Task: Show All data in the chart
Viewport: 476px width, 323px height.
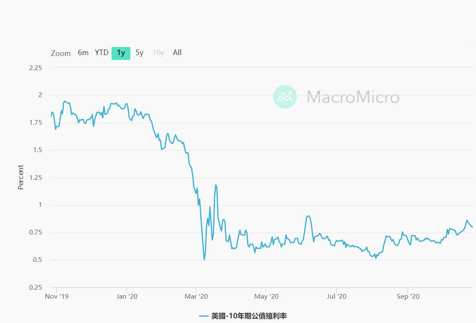Action: tap(177, 53)
